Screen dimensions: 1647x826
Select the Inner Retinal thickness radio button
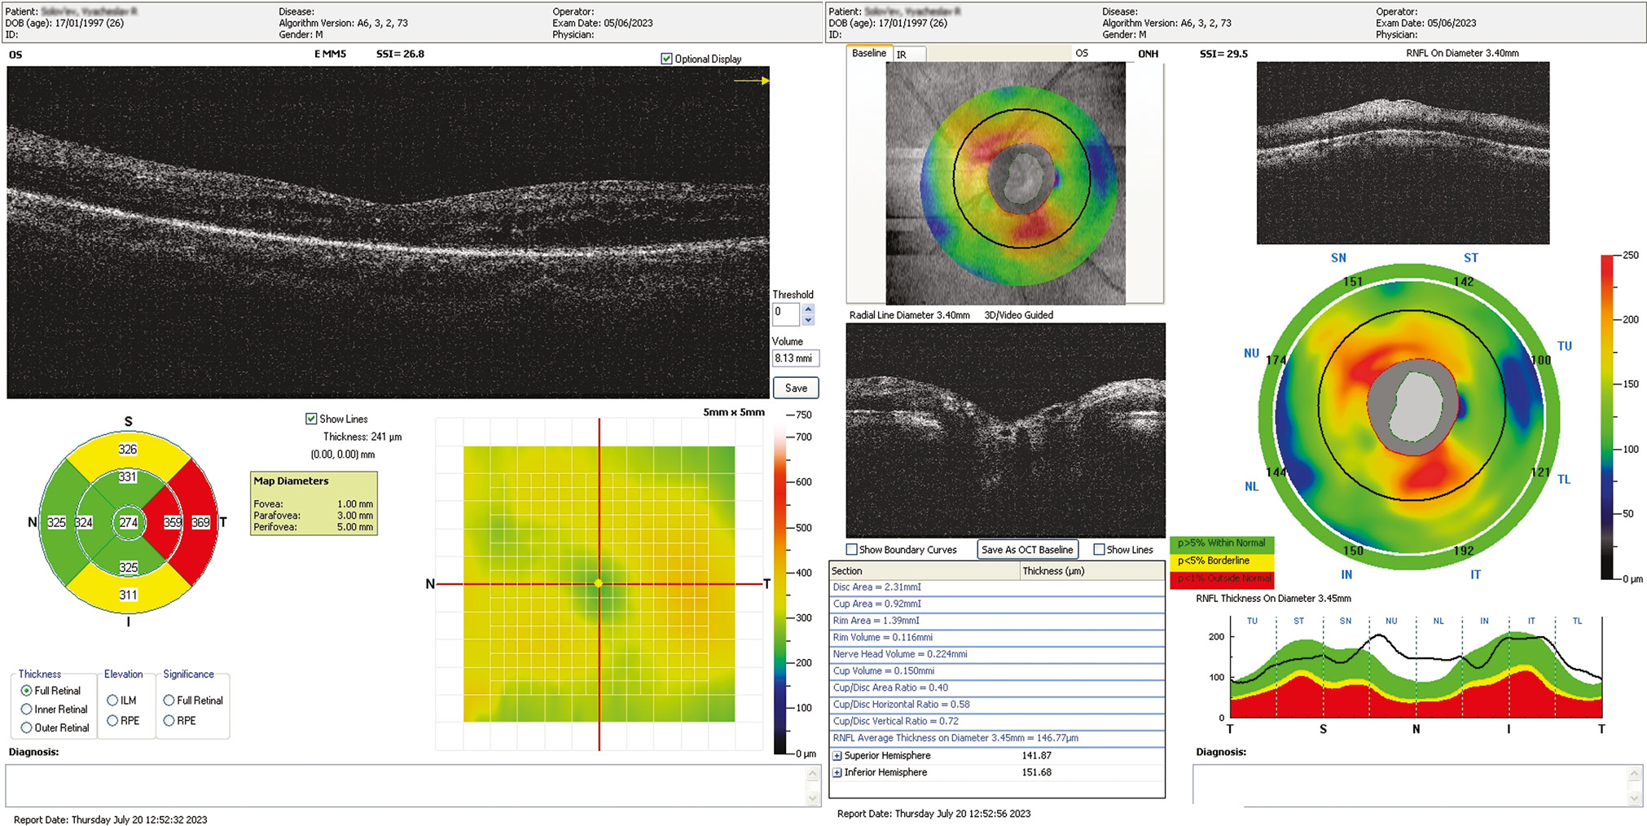click(27, 710)
